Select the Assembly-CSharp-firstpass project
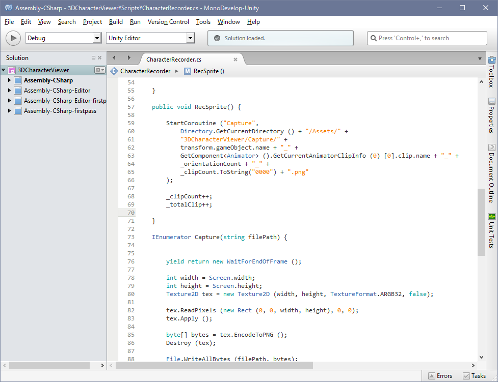Image resolution: width=498 pixels, height=382 pixels. click(60, 111)
